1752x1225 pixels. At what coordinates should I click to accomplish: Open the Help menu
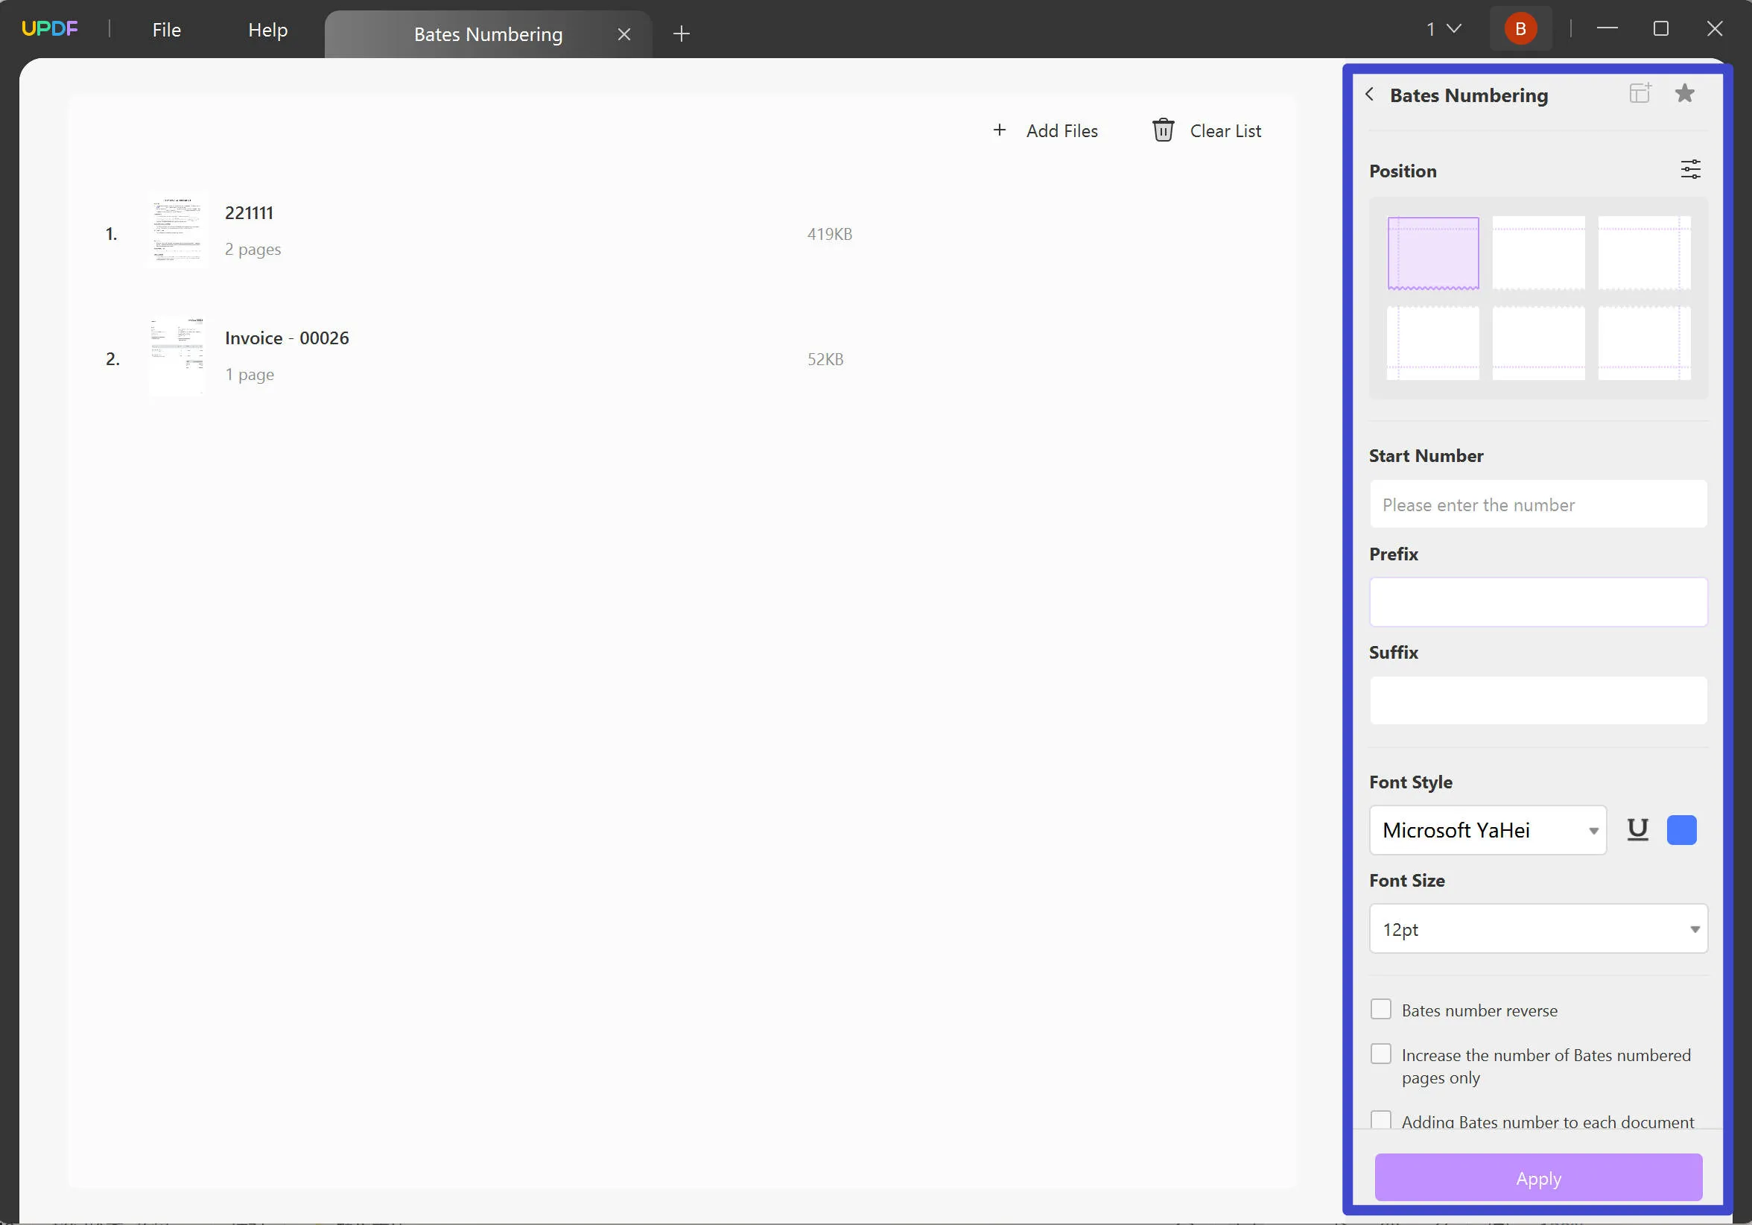coord(267,29)
